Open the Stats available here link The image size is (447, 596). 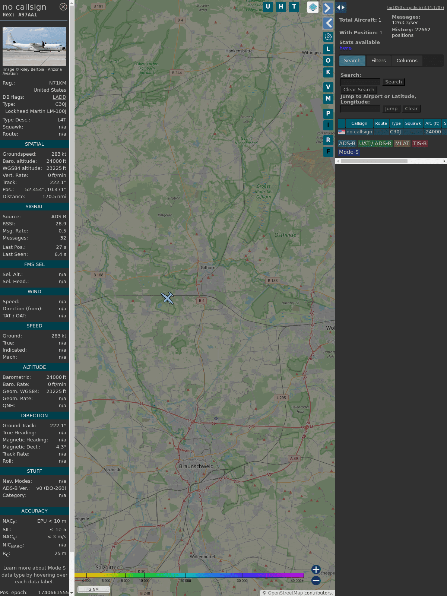pyautogui.click(x=345, y=48)
